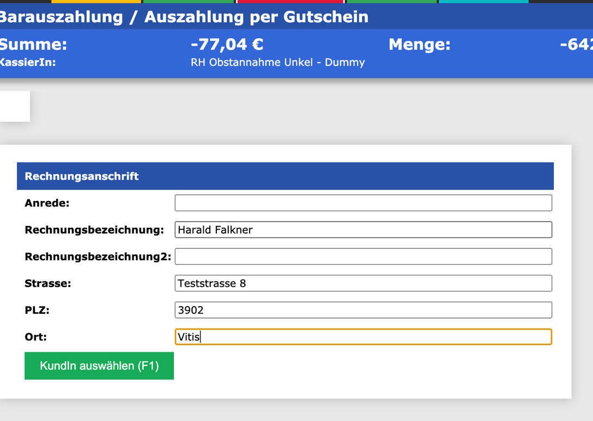This screenshot has height=421, width=593.
Task: Select the second green tab at top edge
Action: pos(392,2)
